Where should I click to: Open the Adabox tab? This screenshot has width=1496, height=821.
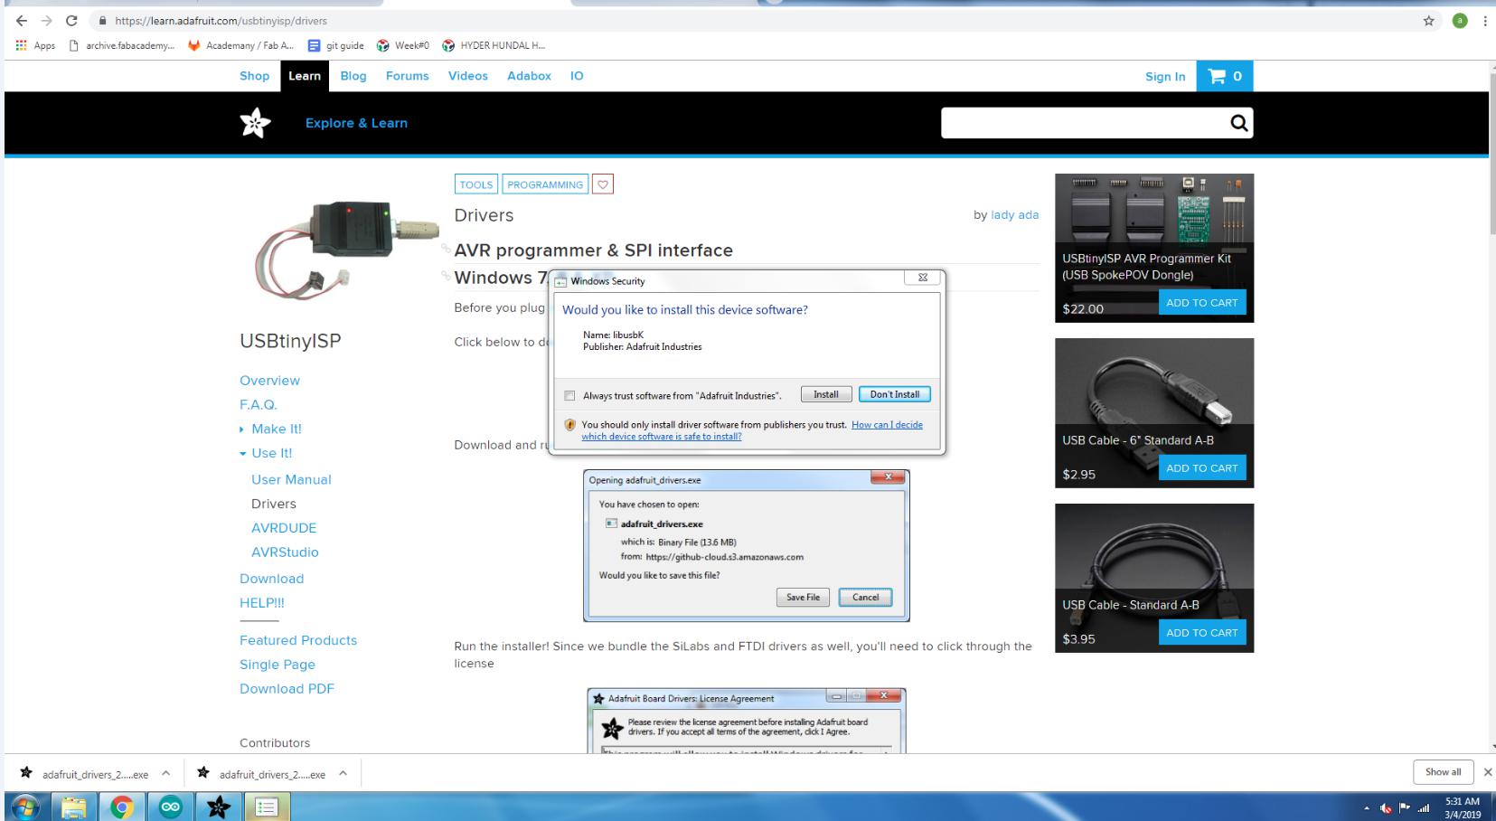(x=529, y=76)
